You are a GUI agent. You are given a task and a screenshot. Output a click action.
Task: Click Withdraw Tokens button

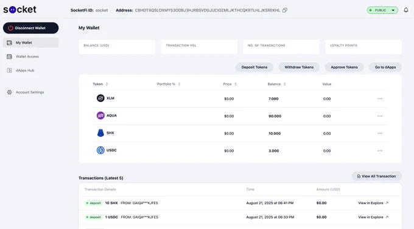coord(299,67)
